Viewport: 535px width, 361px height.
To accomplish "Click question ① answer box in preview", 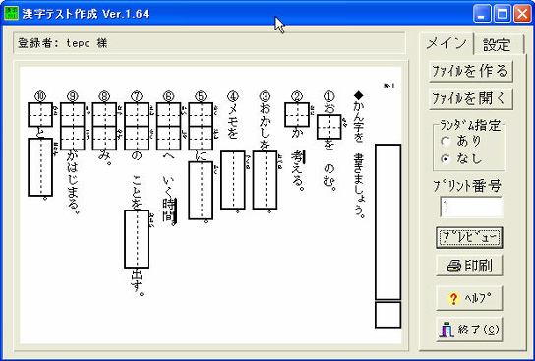I will [328, 127].
